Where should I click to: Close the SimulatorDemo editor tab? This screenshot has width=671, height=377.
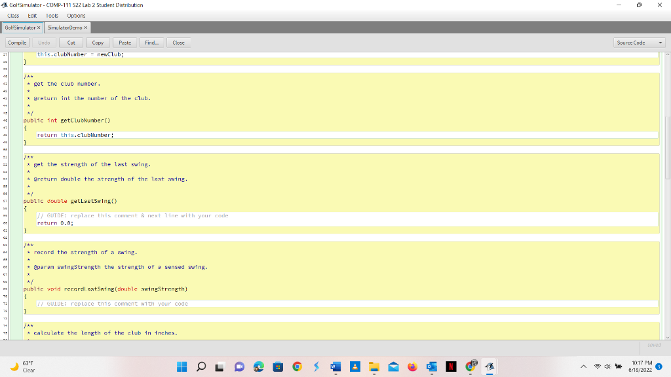pyautogui.click(x=86, y=27)
